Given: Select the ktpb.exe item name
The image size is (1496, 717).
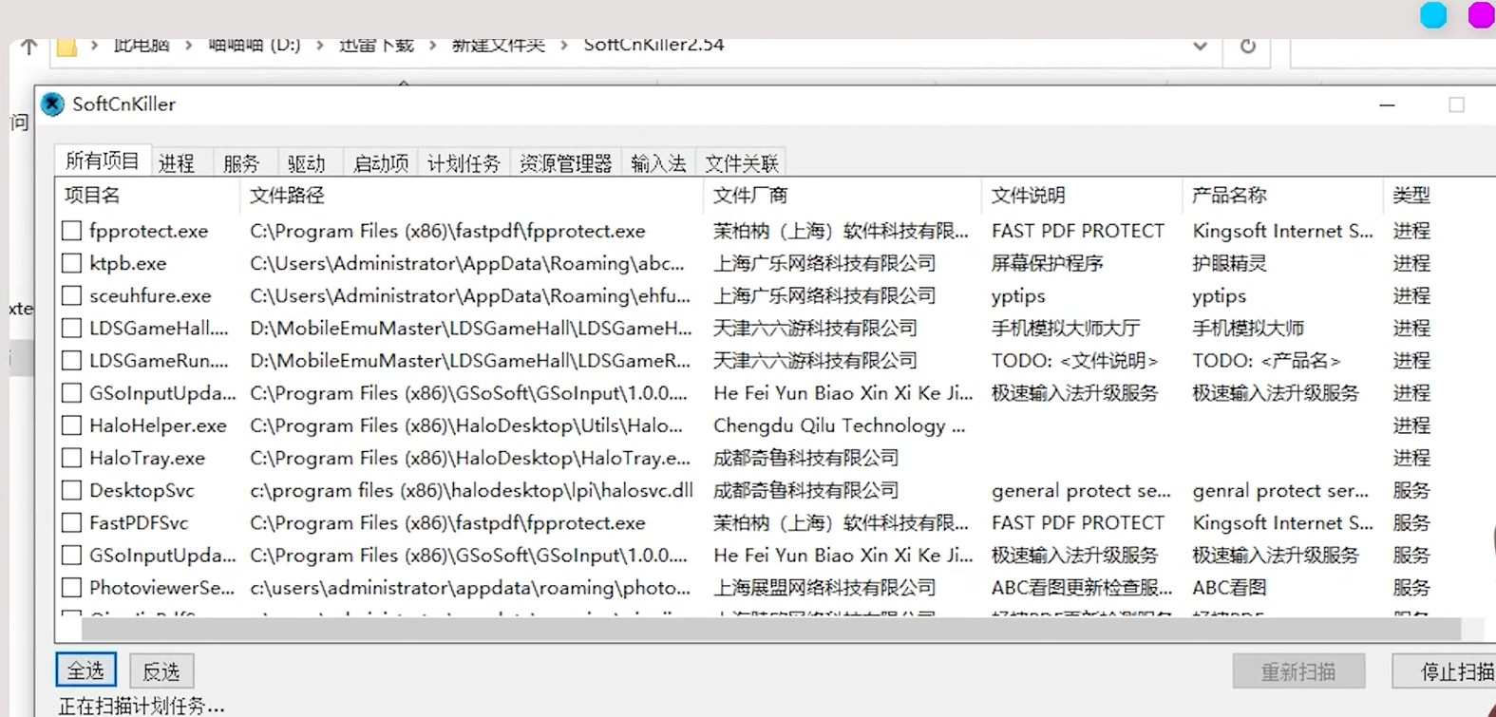Looking at the screenshot, I should pos(127,263).
